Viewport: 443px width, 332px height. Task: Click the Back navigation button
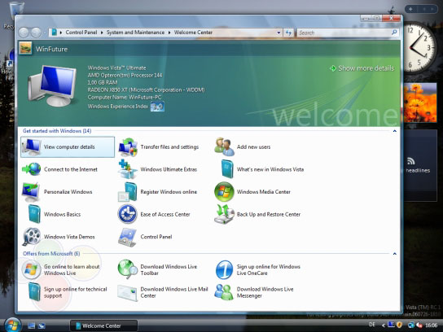point(24,33)
